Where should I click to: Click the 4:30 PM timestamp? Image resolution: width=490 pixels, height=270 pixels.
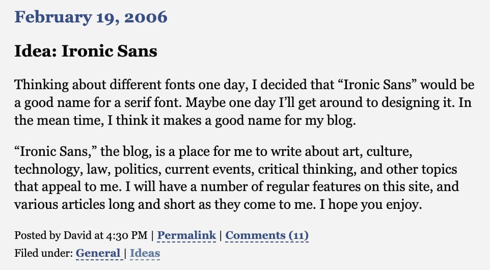126,235
